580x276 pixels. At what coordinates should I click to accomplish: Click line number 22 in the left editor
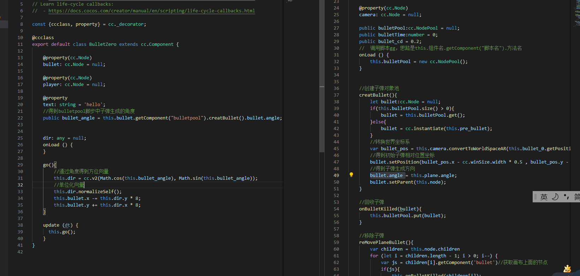pos(20,118)
